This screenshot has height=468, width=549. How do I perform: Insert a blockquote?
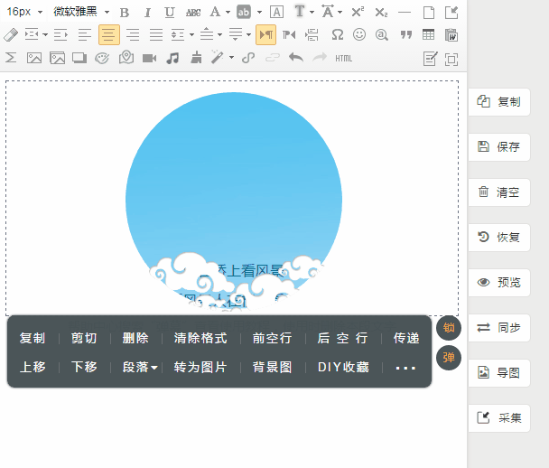click(405, 34)
